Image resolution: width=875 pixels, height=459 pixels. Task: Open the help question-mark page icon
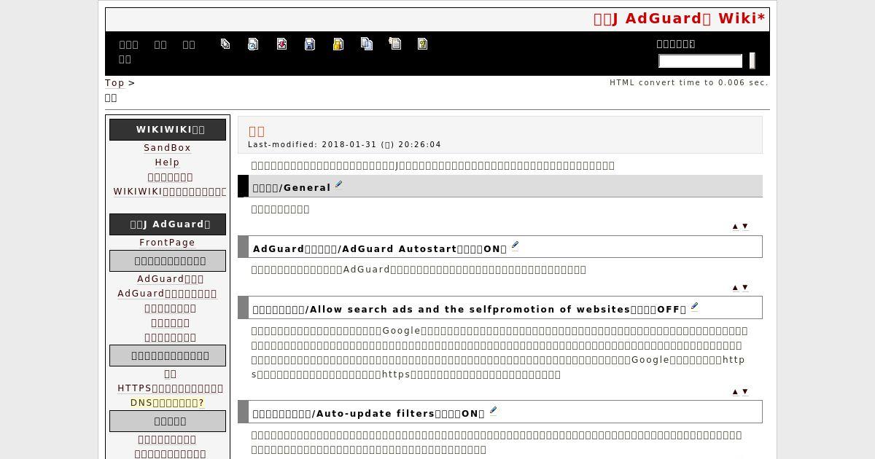click(x=423, y=44)
